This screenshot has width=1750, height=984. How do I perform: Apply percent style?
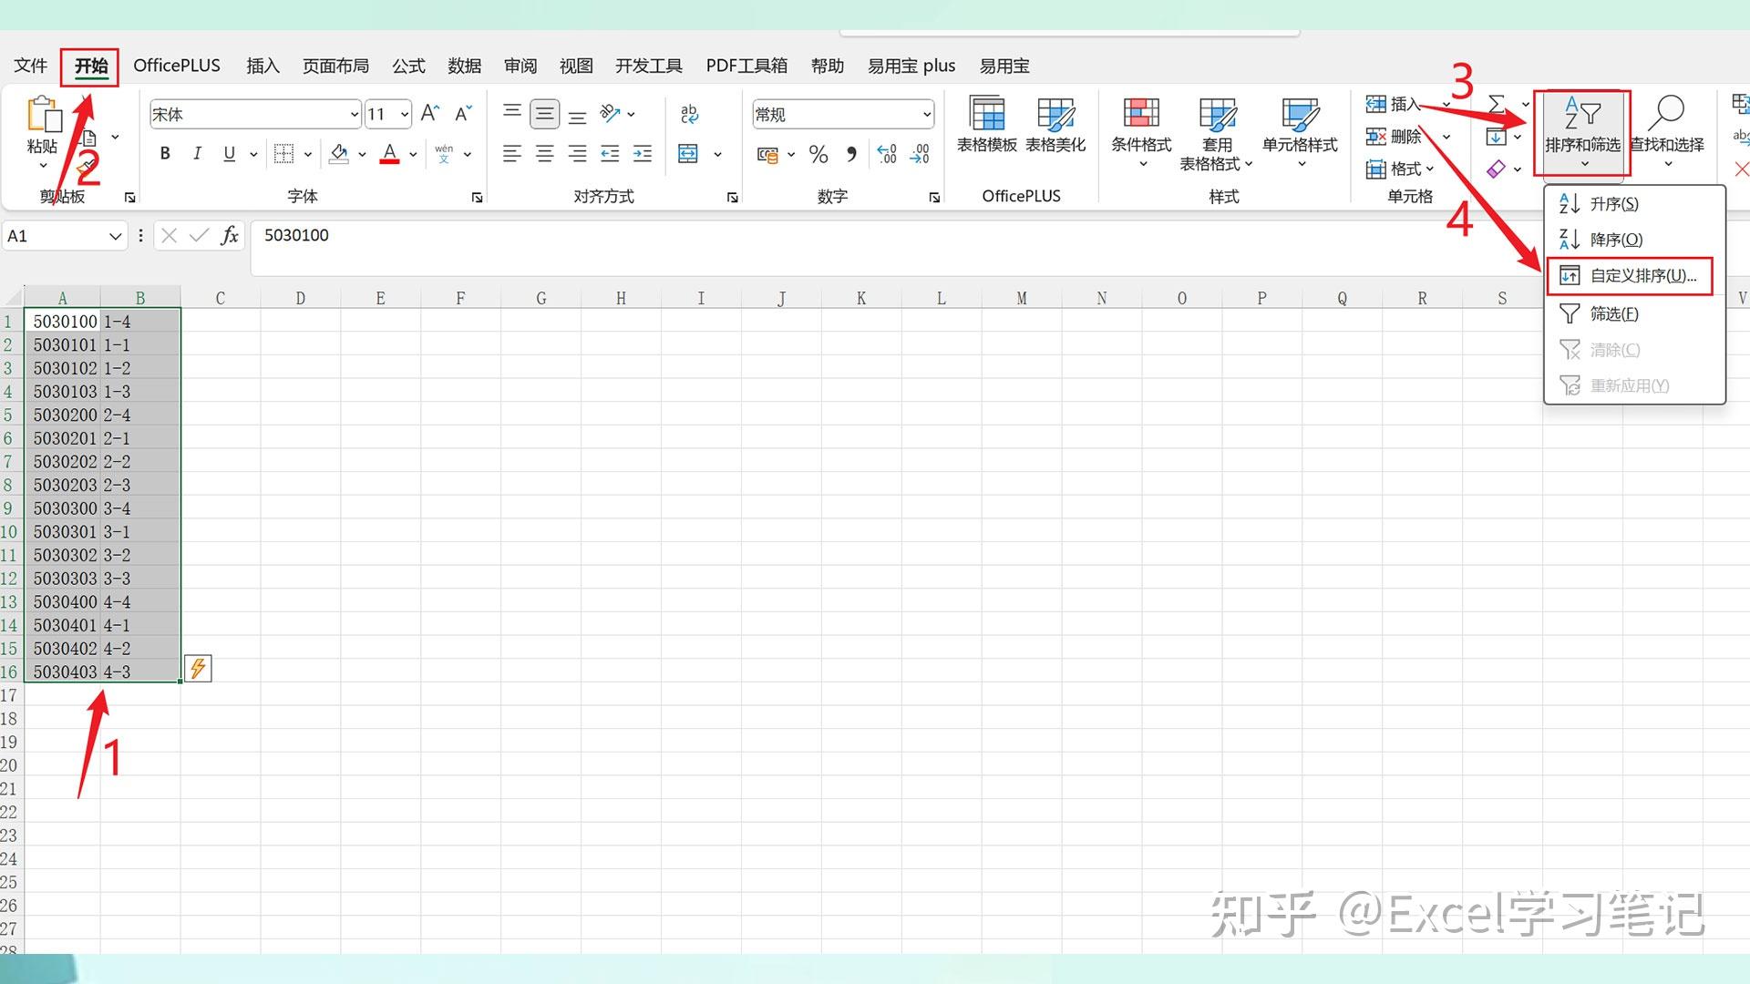(x=818, y=154)
